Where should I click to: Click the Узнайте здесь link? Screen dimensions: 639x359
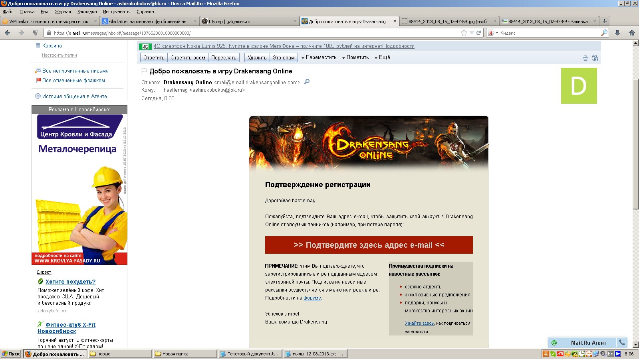point(419,323)
